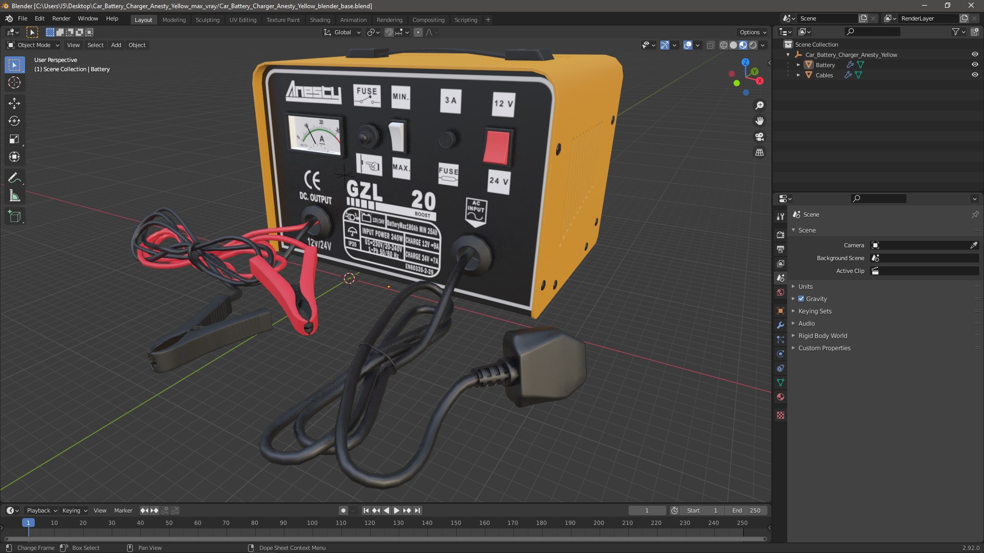Toggle auto keying record button
The image size is (984, 553).
coord(343,511)
